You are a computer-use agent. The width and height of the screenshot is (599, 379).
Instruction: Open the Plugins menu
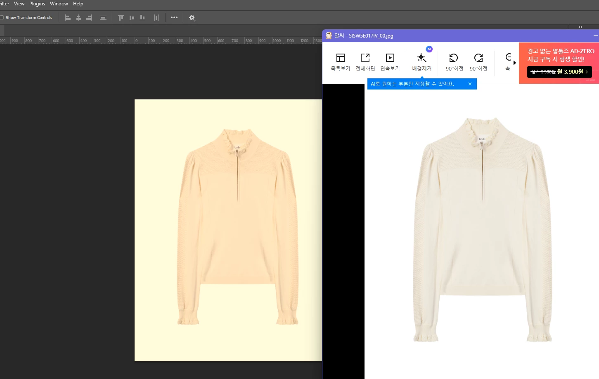tap(37, 4)
